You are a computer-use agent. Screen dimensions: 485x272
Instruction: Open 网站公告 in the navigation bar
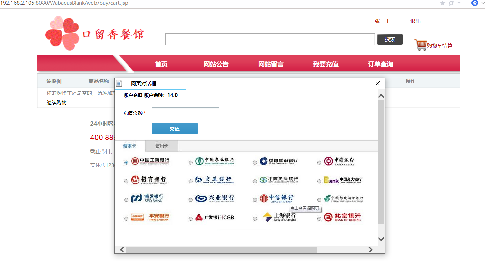(216, 64)
